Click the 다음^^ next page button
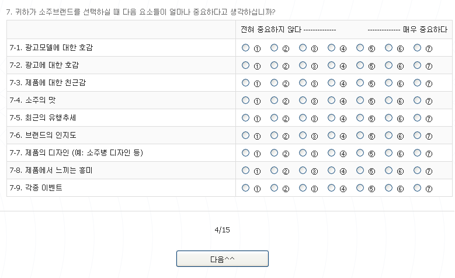The height and width of the screenshot is (278, 455). click(x=223, y=259)
